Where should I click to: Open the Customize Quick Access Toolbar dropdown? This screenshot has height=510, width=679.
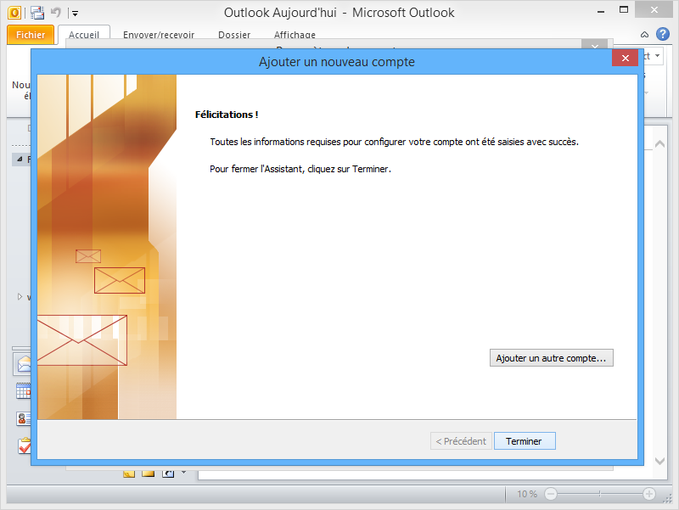75,13
